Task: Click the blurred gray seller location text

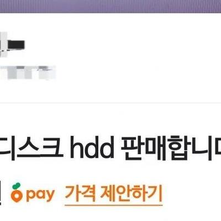Action: pos(28,72)
